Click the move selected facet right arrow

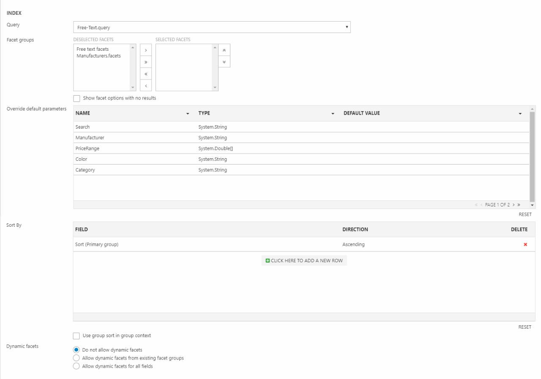tap(146, 50)
